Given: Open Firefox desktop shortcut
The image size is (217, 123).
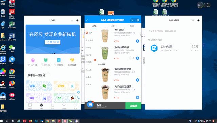Looking at the screenshot, I should coord(12,84).
